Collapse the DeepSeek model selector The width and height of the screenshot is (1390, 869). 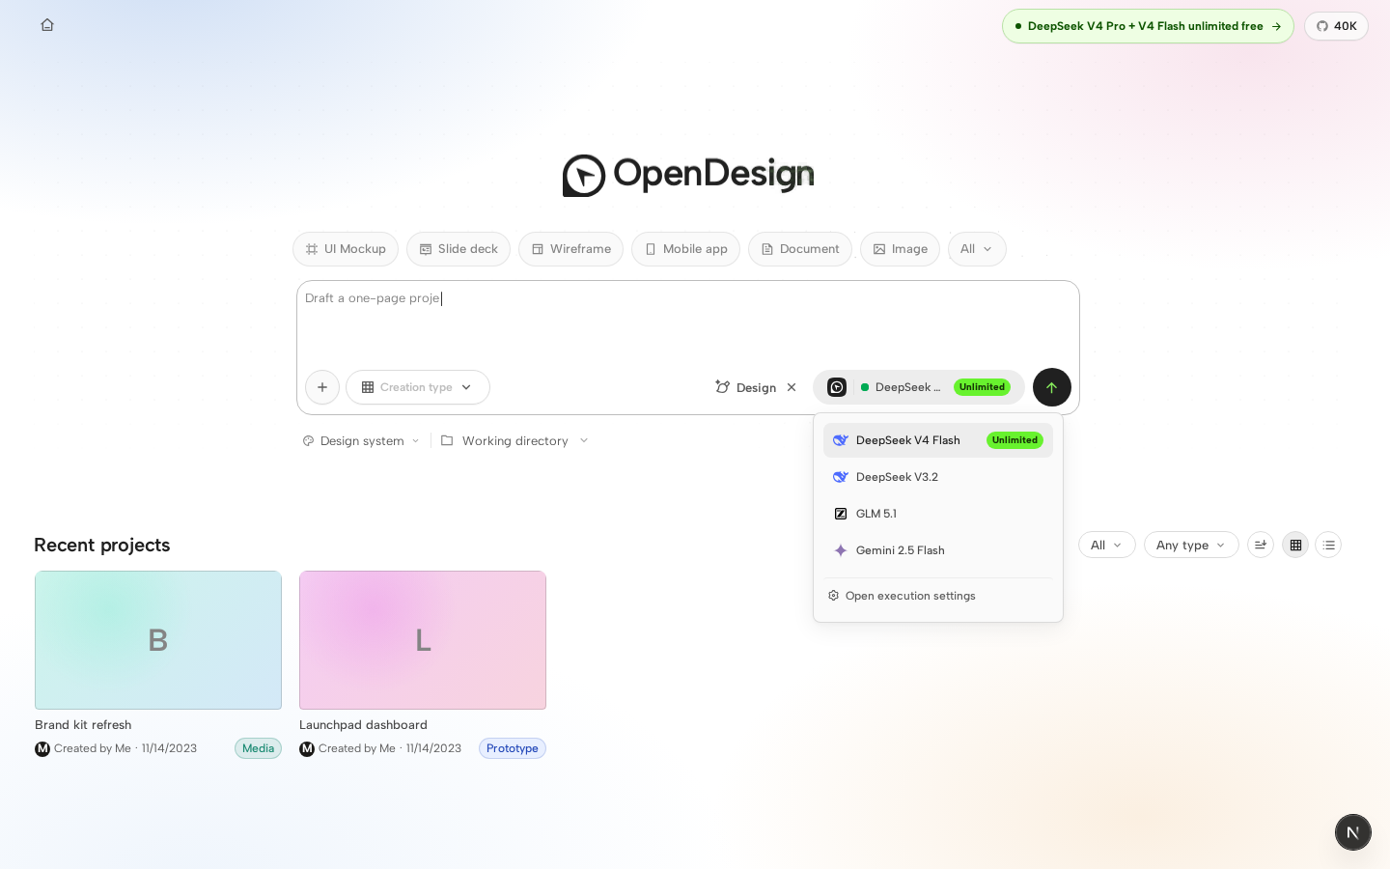pyautogui.click(x=919, y=387)
